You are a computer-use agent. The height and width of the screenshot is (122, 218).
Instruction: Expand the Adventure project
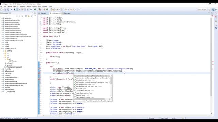coord(1,18)
